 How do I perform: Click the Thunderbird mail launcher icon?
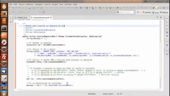(x=4, y=71)
